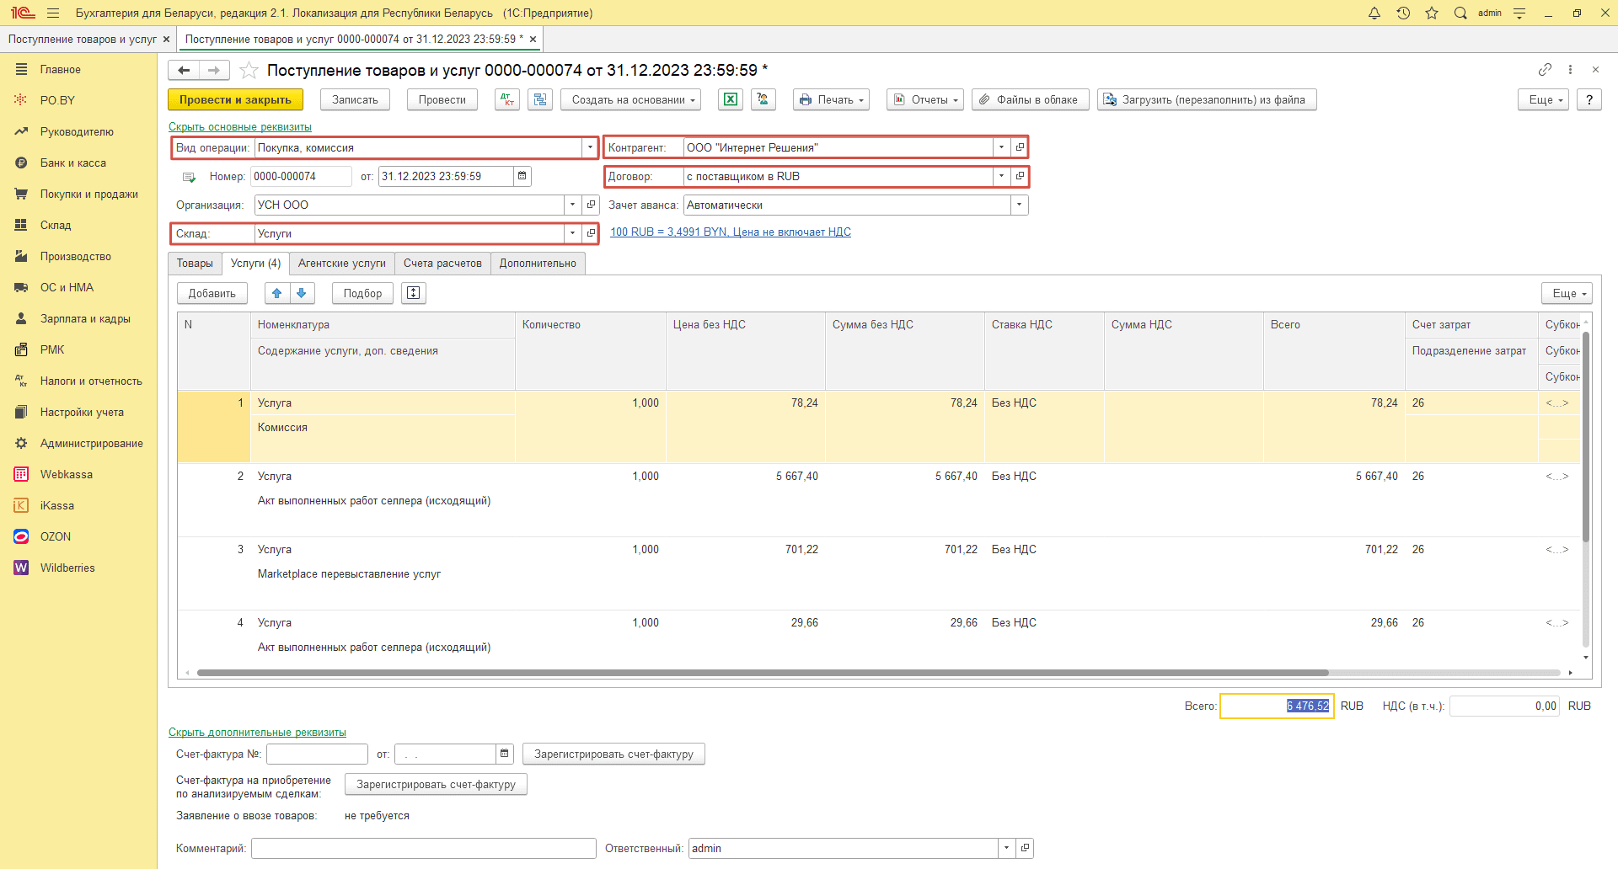Add document to favorites star
The width and height of the screenshot is (1618, 869).
coord(249,71)
